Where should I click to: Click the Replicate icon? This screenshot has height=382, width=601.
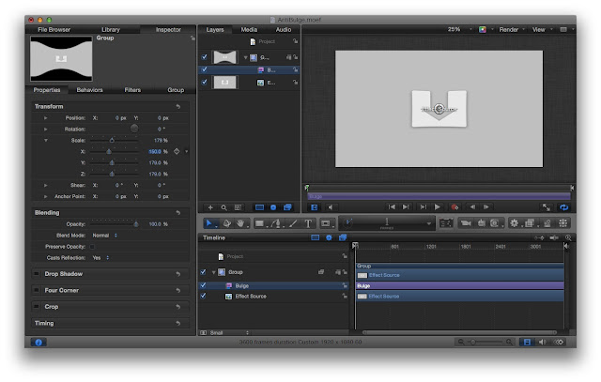[563, 223]
